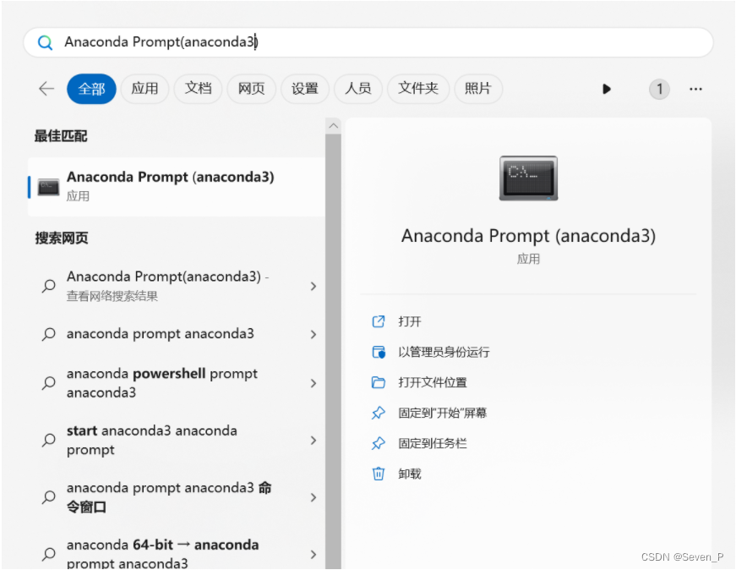Switch to the 照片 filter tab
736x570 pixels.
(x=478, y=89)
